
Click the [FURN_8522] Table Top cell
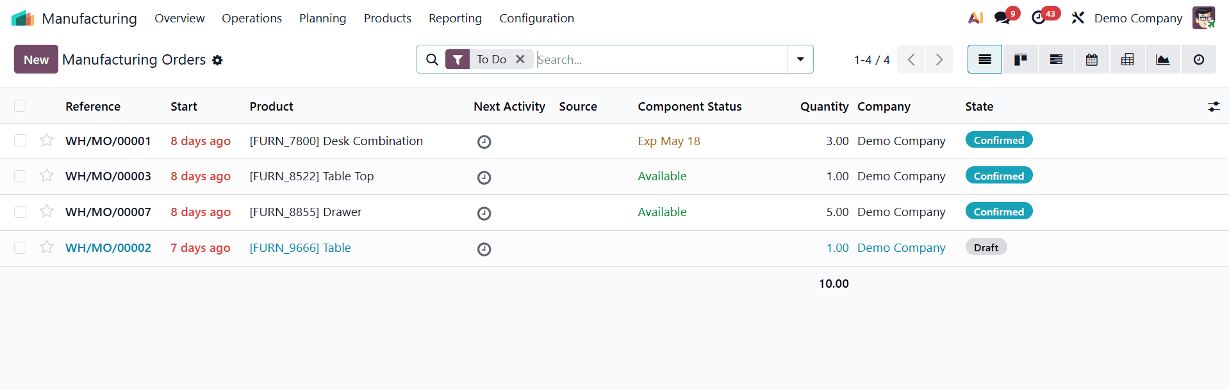311,176
